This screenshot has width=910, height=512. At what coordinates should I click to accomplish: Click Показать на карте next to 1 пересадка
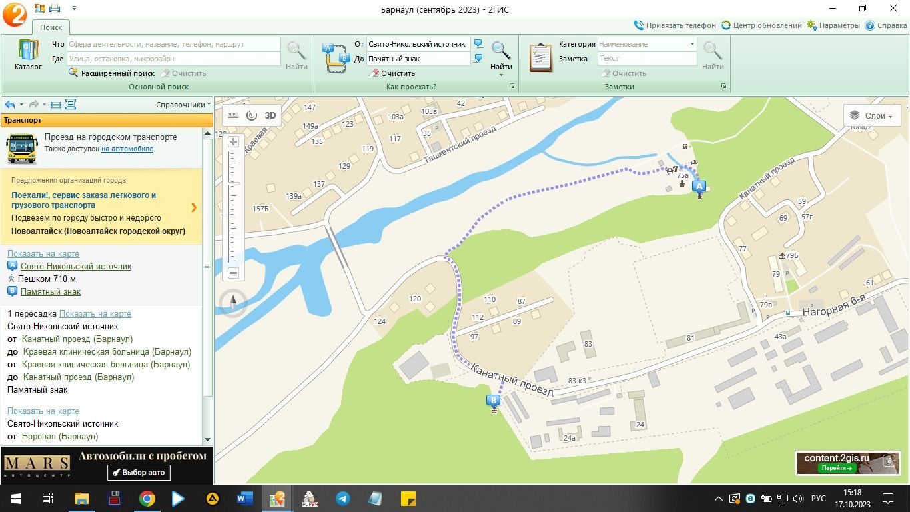95,314
